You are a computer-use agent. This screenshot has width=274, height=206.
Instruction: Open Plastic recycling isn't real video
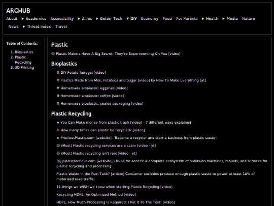tap(99, 153)
